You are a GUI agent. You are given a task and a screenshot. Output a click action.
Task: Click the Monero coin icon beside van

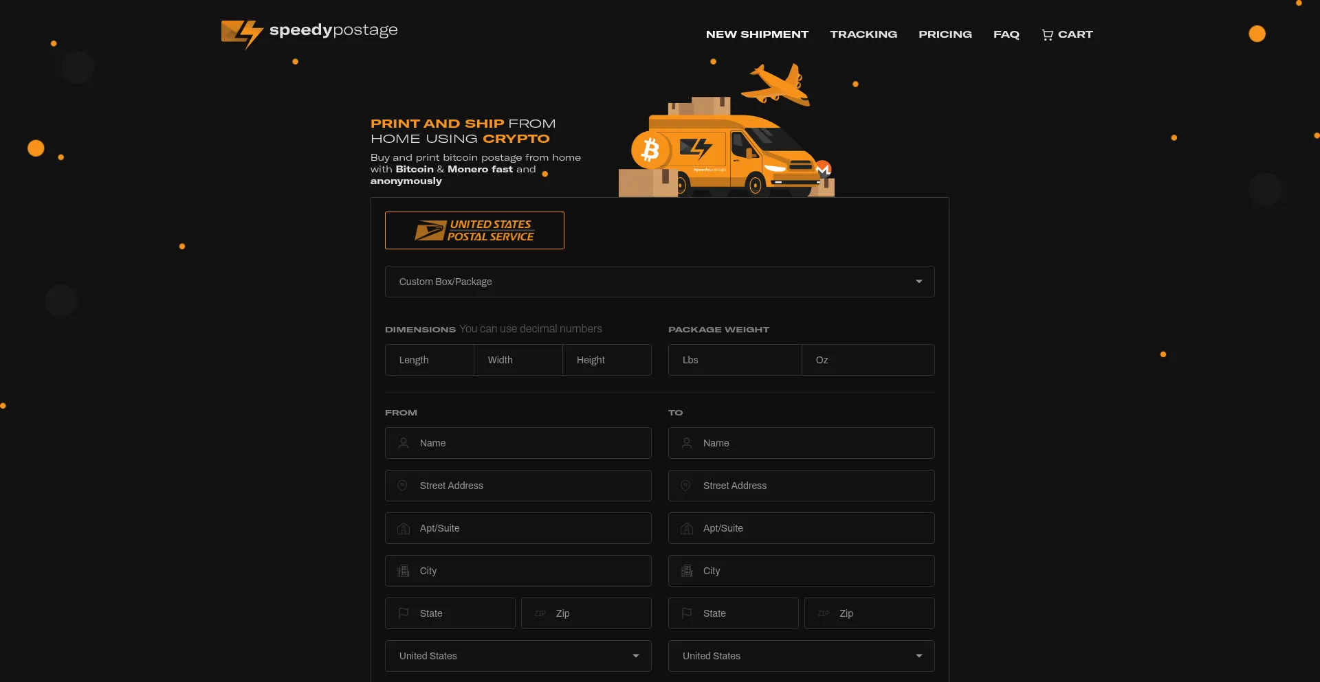click(x=823, y=168)
